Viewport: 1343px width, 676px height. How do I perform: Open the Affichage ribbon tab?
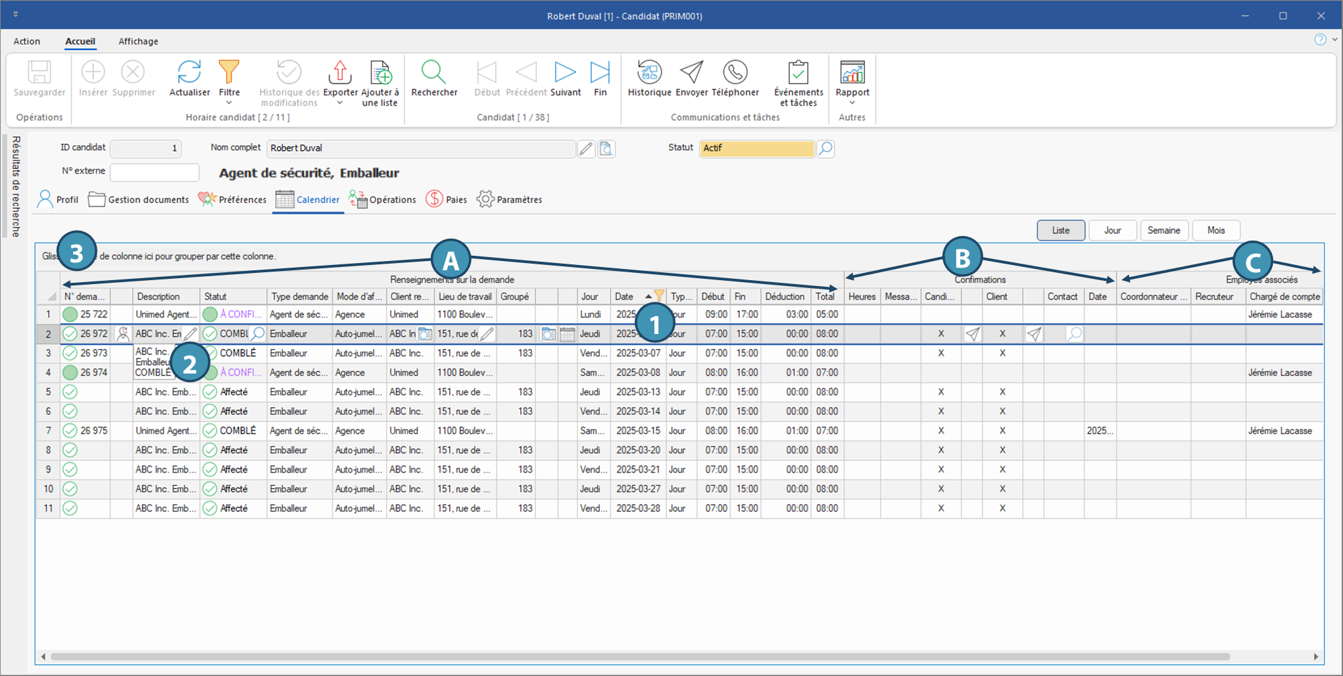[138, 41]
